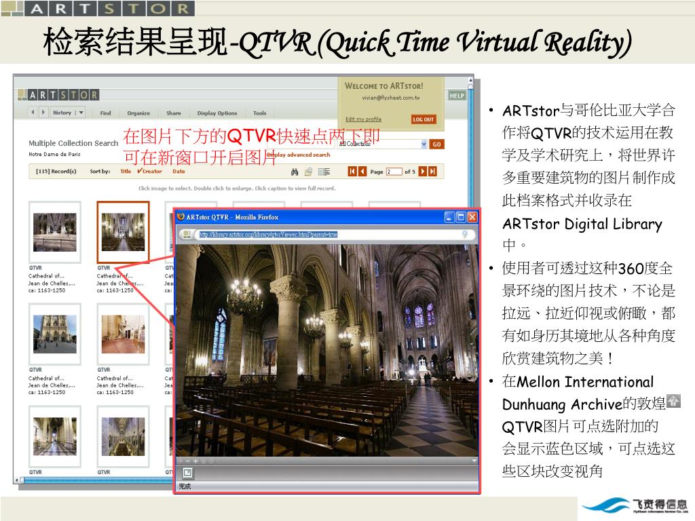Click the popup icon below QTVR viewer
This screenshot has width=695, height=521.
point(187,473)
